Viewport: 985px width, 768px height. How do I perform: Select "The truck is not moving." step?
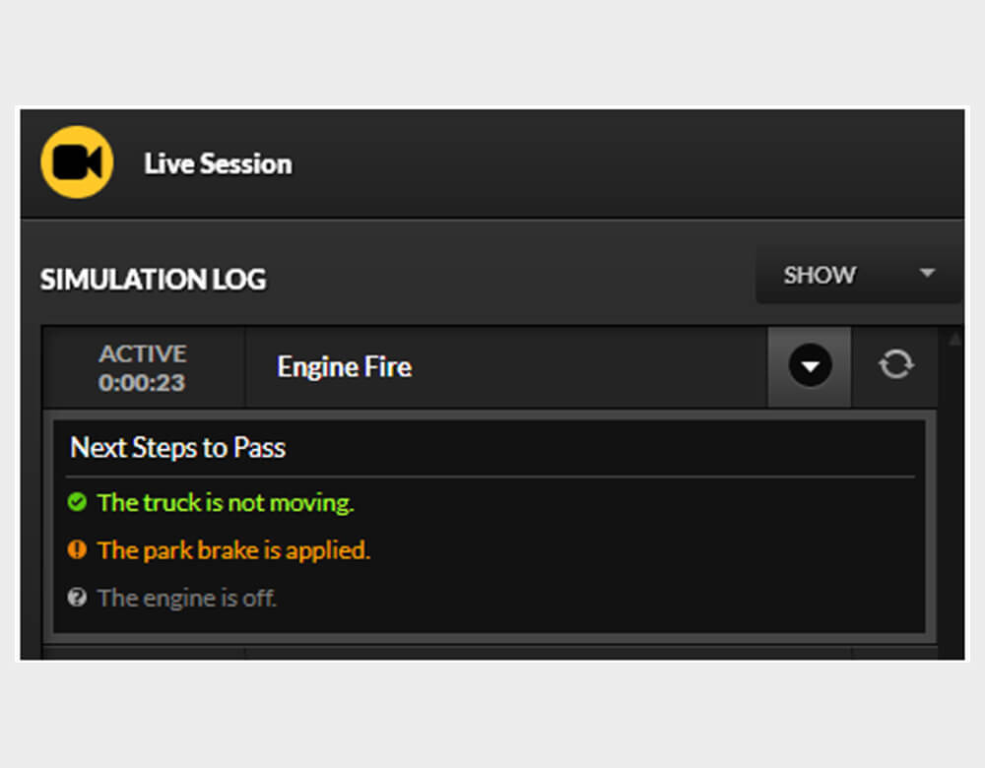(226, 503)
